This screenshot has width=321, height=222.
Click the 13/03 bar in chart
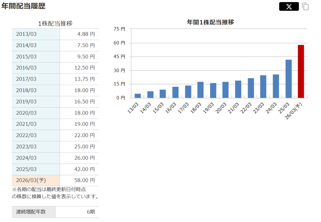138,96
